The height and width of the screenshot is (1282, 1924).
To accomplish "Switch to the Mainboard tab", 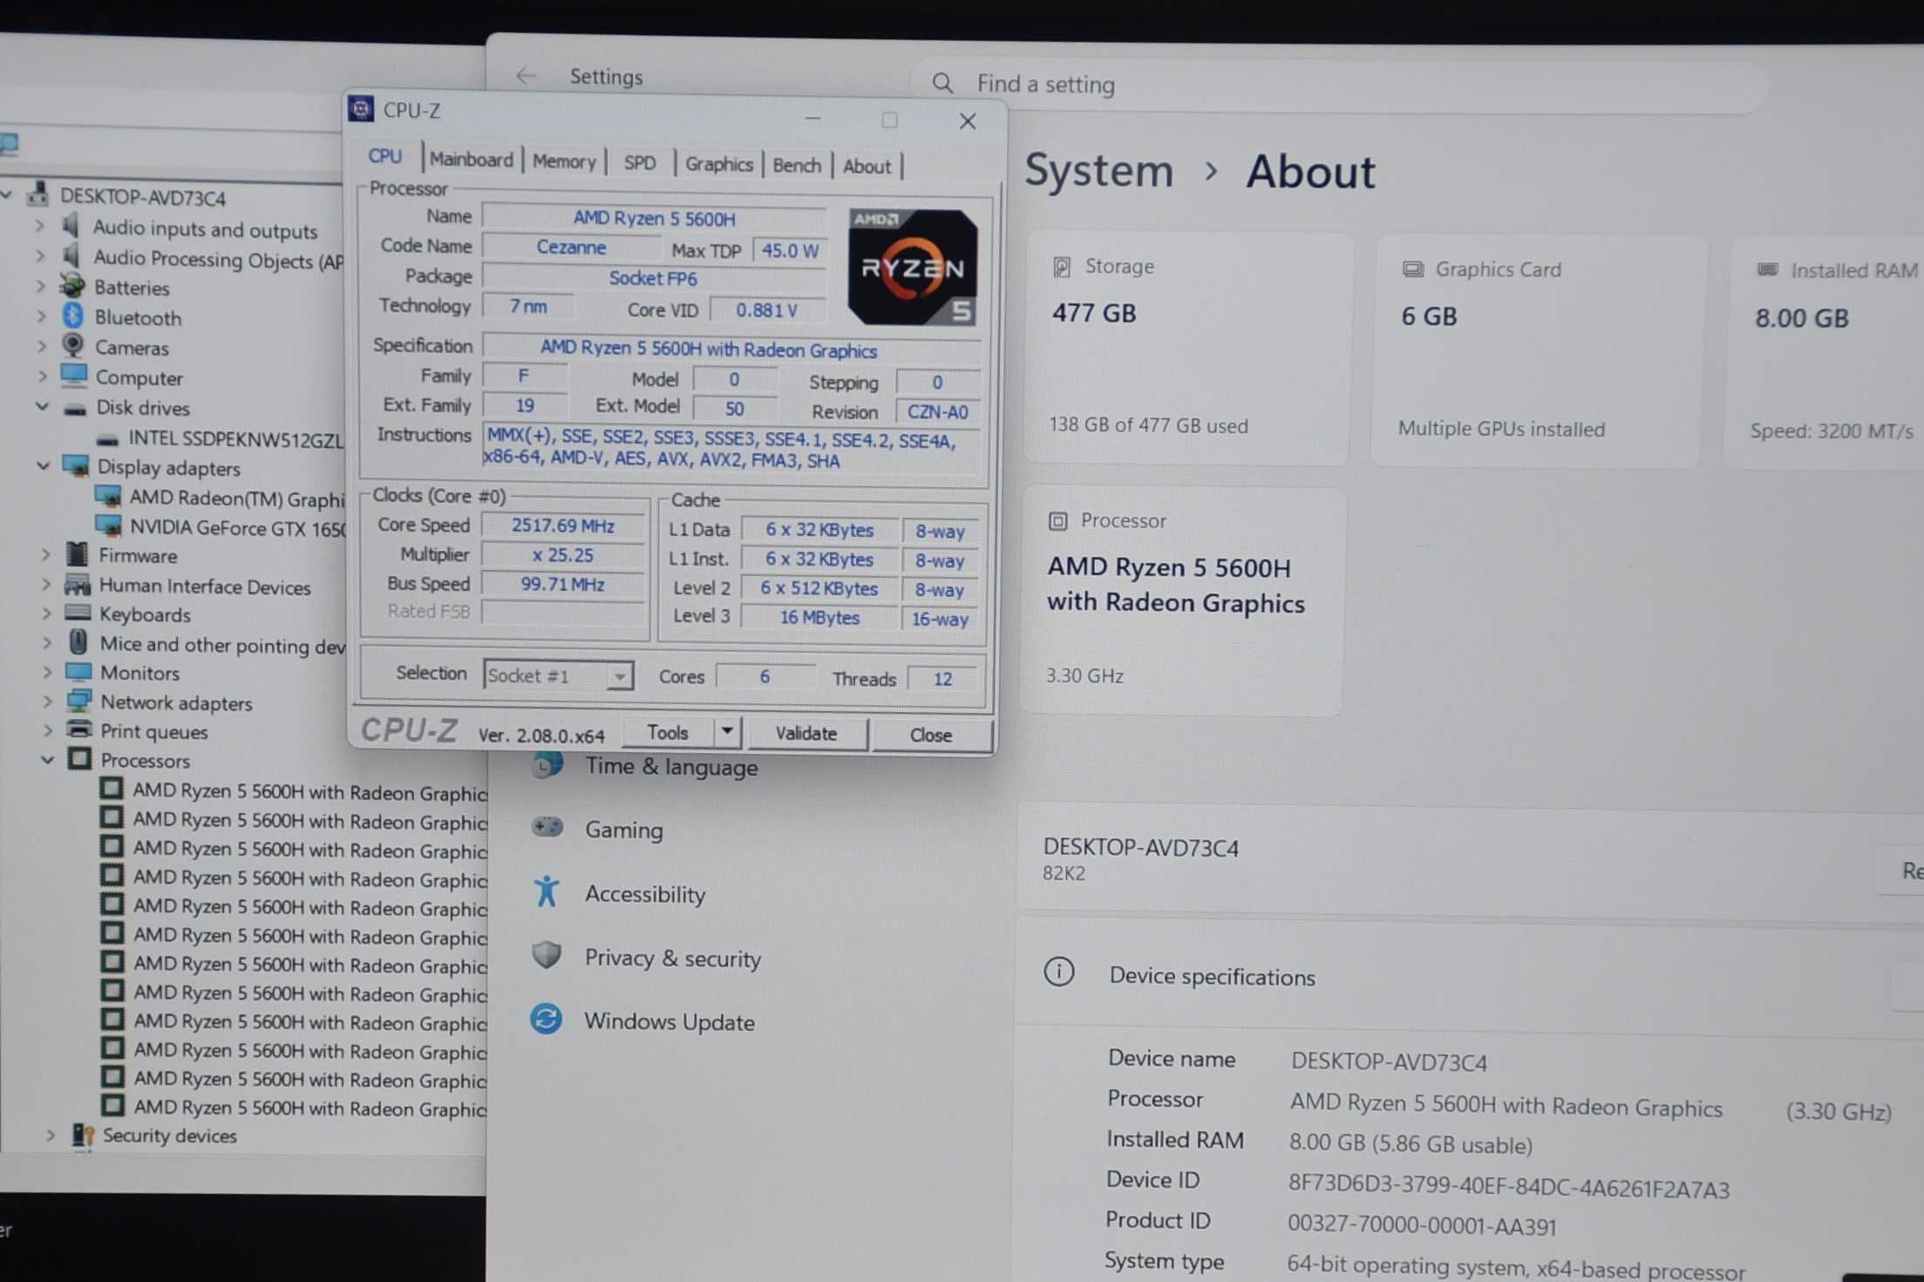I will (471, 159).
